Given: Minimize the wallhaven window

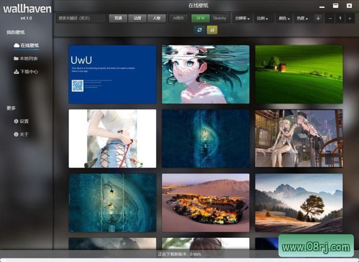Looking at the screenshot, I should pyautogui.click(x=322, y=6).
